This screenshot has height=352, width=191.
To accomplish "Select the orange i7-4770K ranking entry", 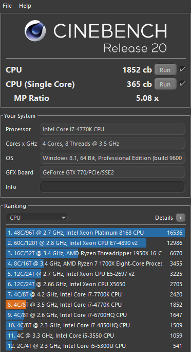I will pos(95,305).
